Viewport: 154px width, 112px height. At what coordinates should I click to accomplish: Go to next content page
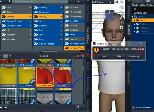(x=10, y=56)
